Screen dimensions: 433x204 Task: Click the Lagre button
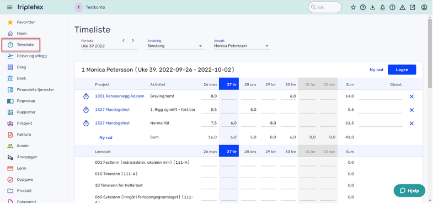click(x=402, y=70)
